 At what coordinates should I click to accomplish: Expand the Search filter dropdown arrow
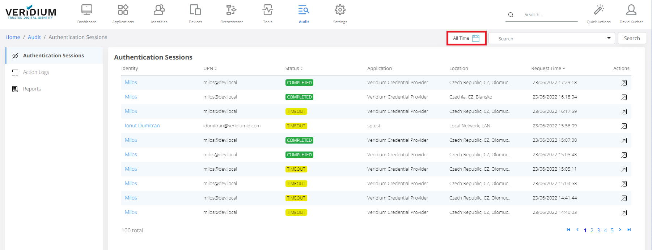click(x=609, y=38)
